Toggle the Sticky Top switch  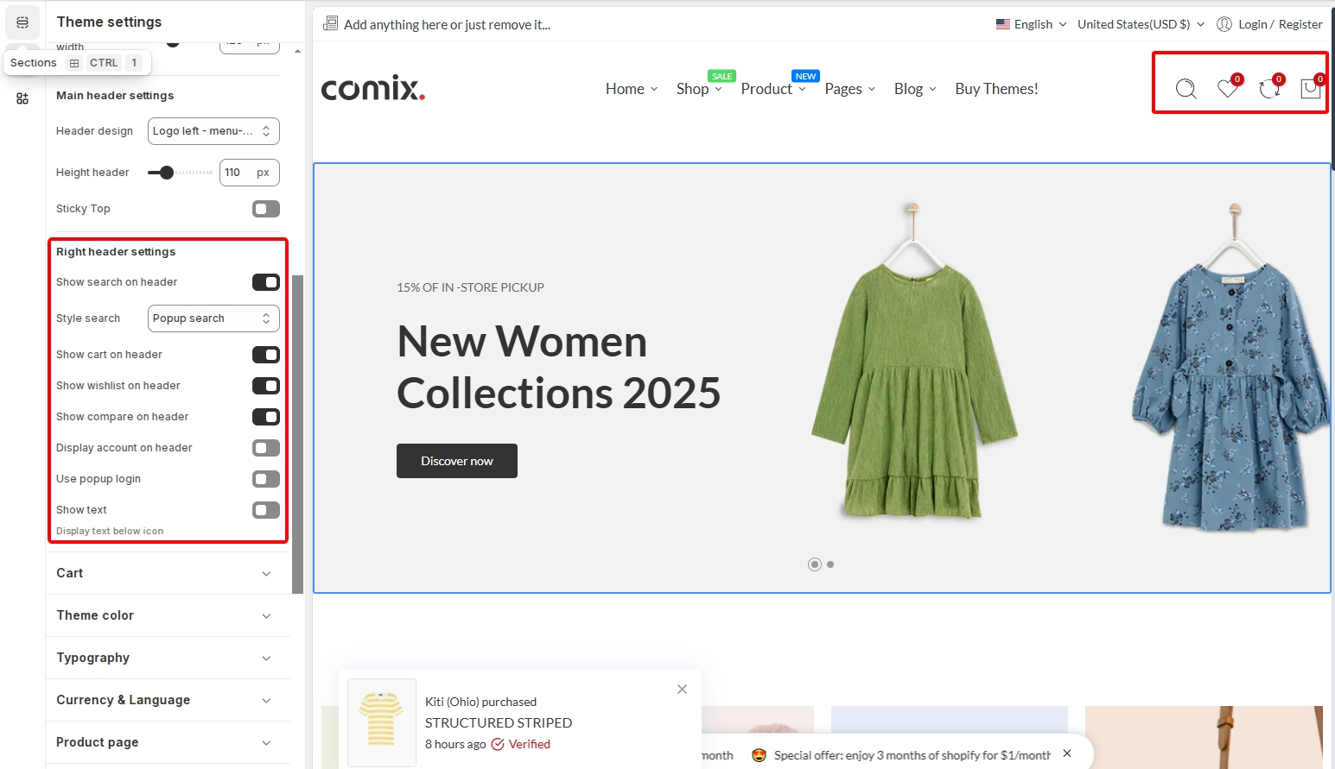coord(265,209)
